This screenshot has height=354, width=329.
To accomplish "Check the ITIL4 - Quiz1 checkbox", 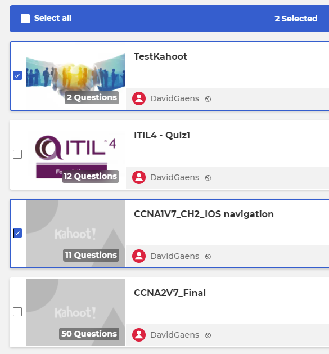I will pos(17,154).
